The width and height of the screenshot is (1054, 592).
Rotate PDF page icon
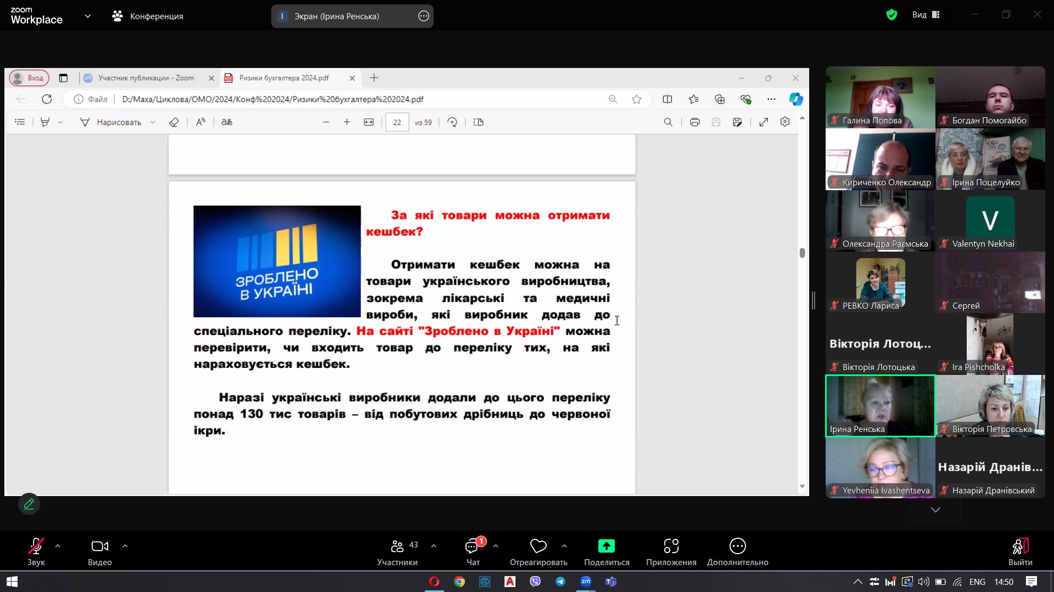pyautogui.click(x=452, y=122)
